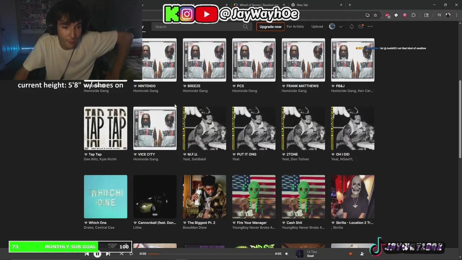Open the notifications bell in SoundCloud header
This screenshot has width=462, height=260.
coord(352,26)
